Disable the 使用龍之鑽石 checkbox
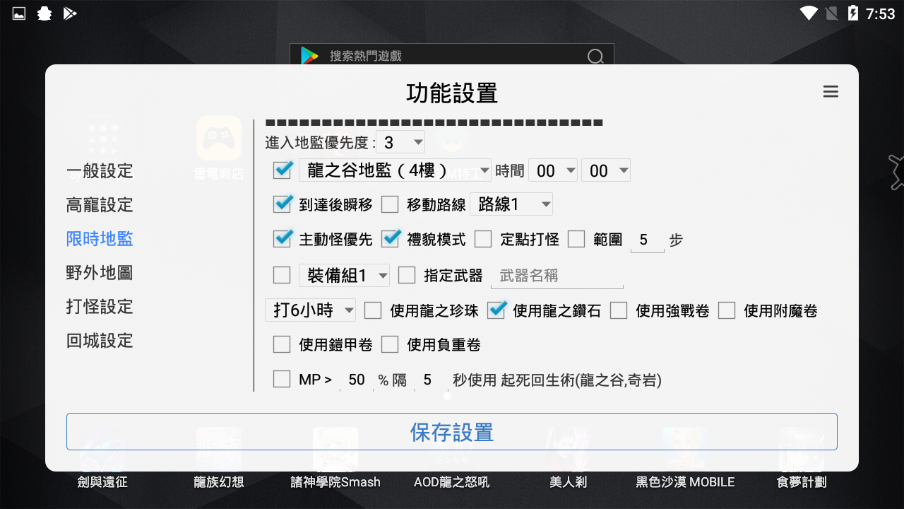The width and height of the screenshot is (904, 509). point(496,310)
